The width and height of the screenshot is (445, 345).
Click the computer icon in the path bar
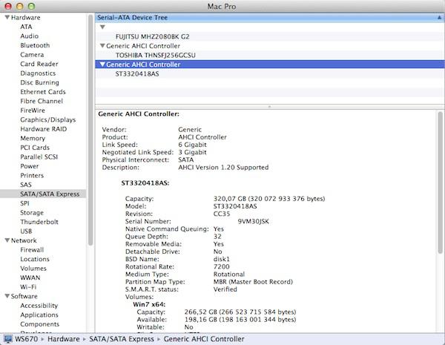click(x=7, y=339)
